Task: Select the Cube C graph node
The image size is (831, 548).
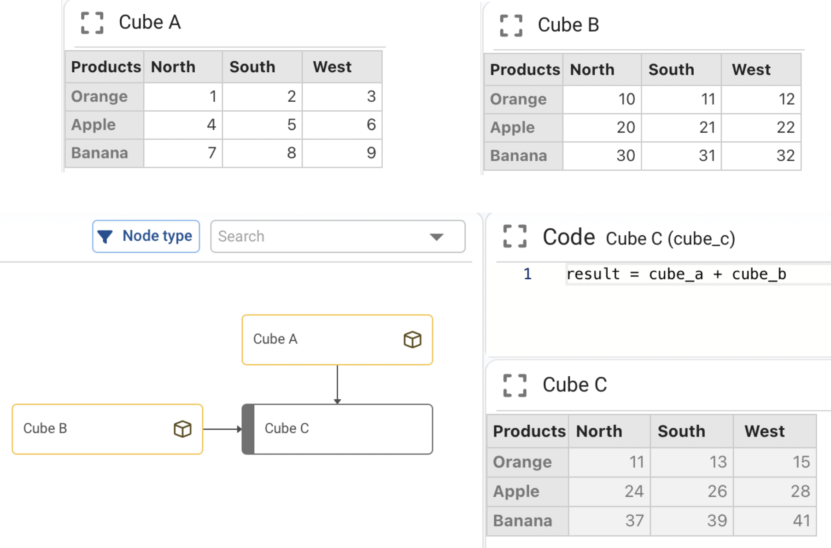Action: point(337,429)
